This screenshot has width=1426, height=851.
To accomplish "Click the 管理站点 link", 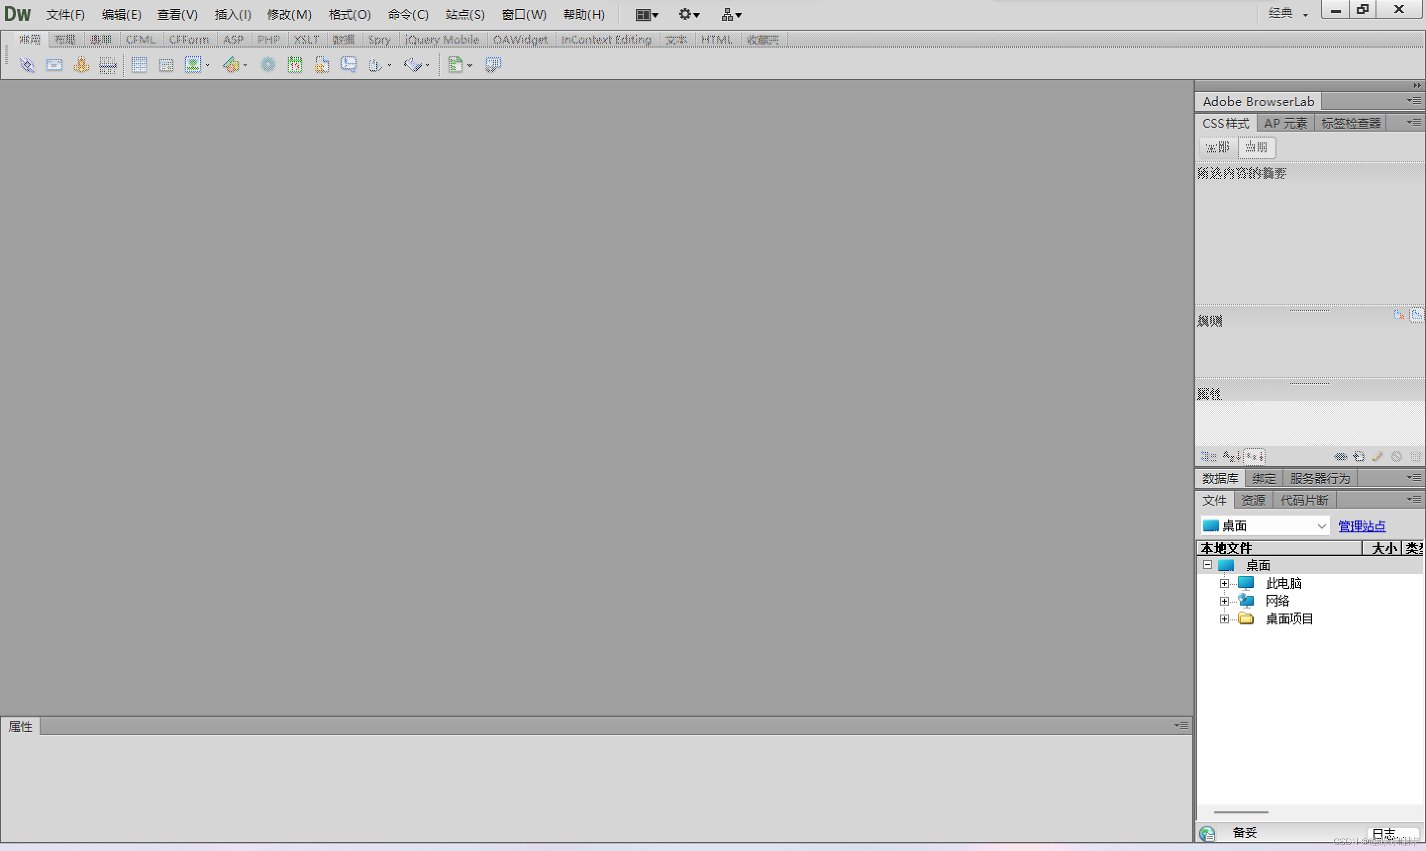I will tap(1362, 526).
